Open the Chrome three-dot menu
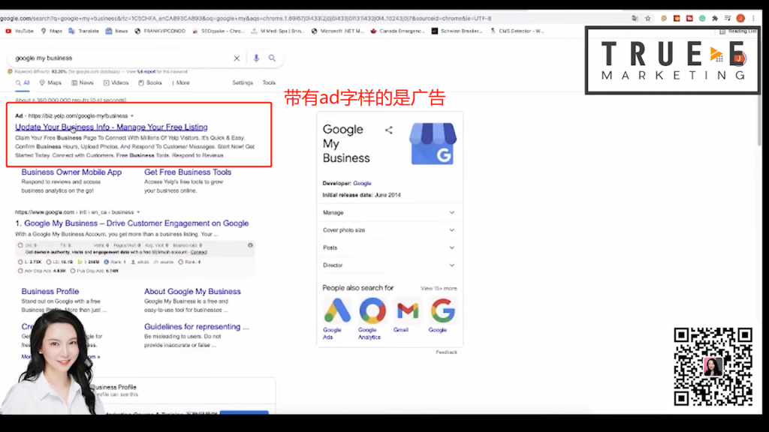Image resolution: width=769 pixels, height=432 pixels. pyautogui.click(x=753, y=18)
